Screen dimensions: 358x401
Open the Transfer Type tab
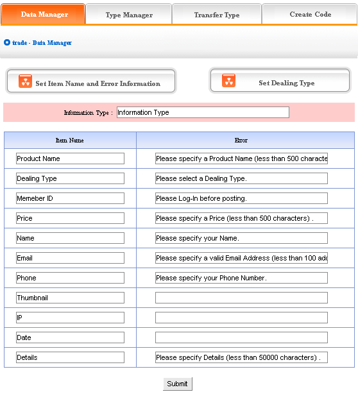tap(217, 14)
